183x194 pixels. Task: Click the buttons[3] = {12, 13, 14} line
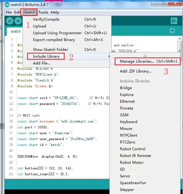[45, 168]
